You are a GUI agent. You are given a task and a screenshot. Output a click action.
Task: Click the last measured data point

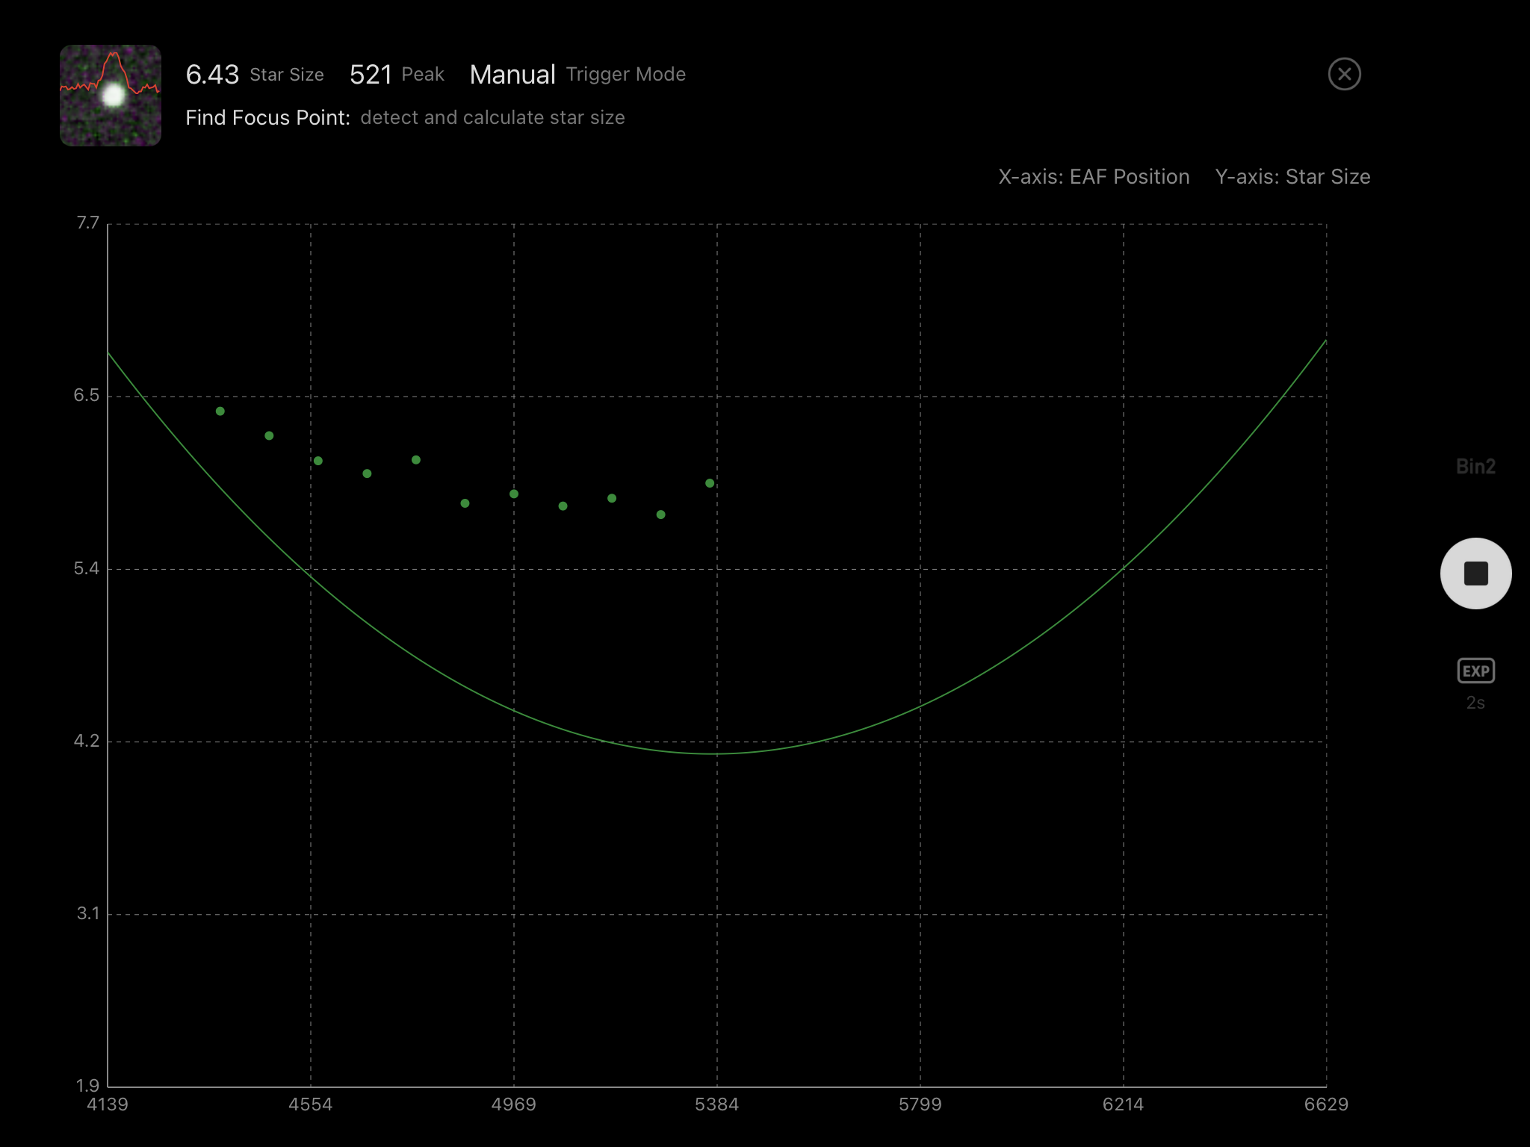710,483
